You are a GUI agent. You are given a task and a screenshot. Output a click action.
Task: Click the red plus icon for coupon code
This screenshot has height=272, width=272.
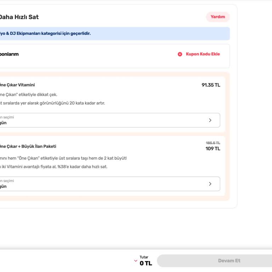(180, 54)
